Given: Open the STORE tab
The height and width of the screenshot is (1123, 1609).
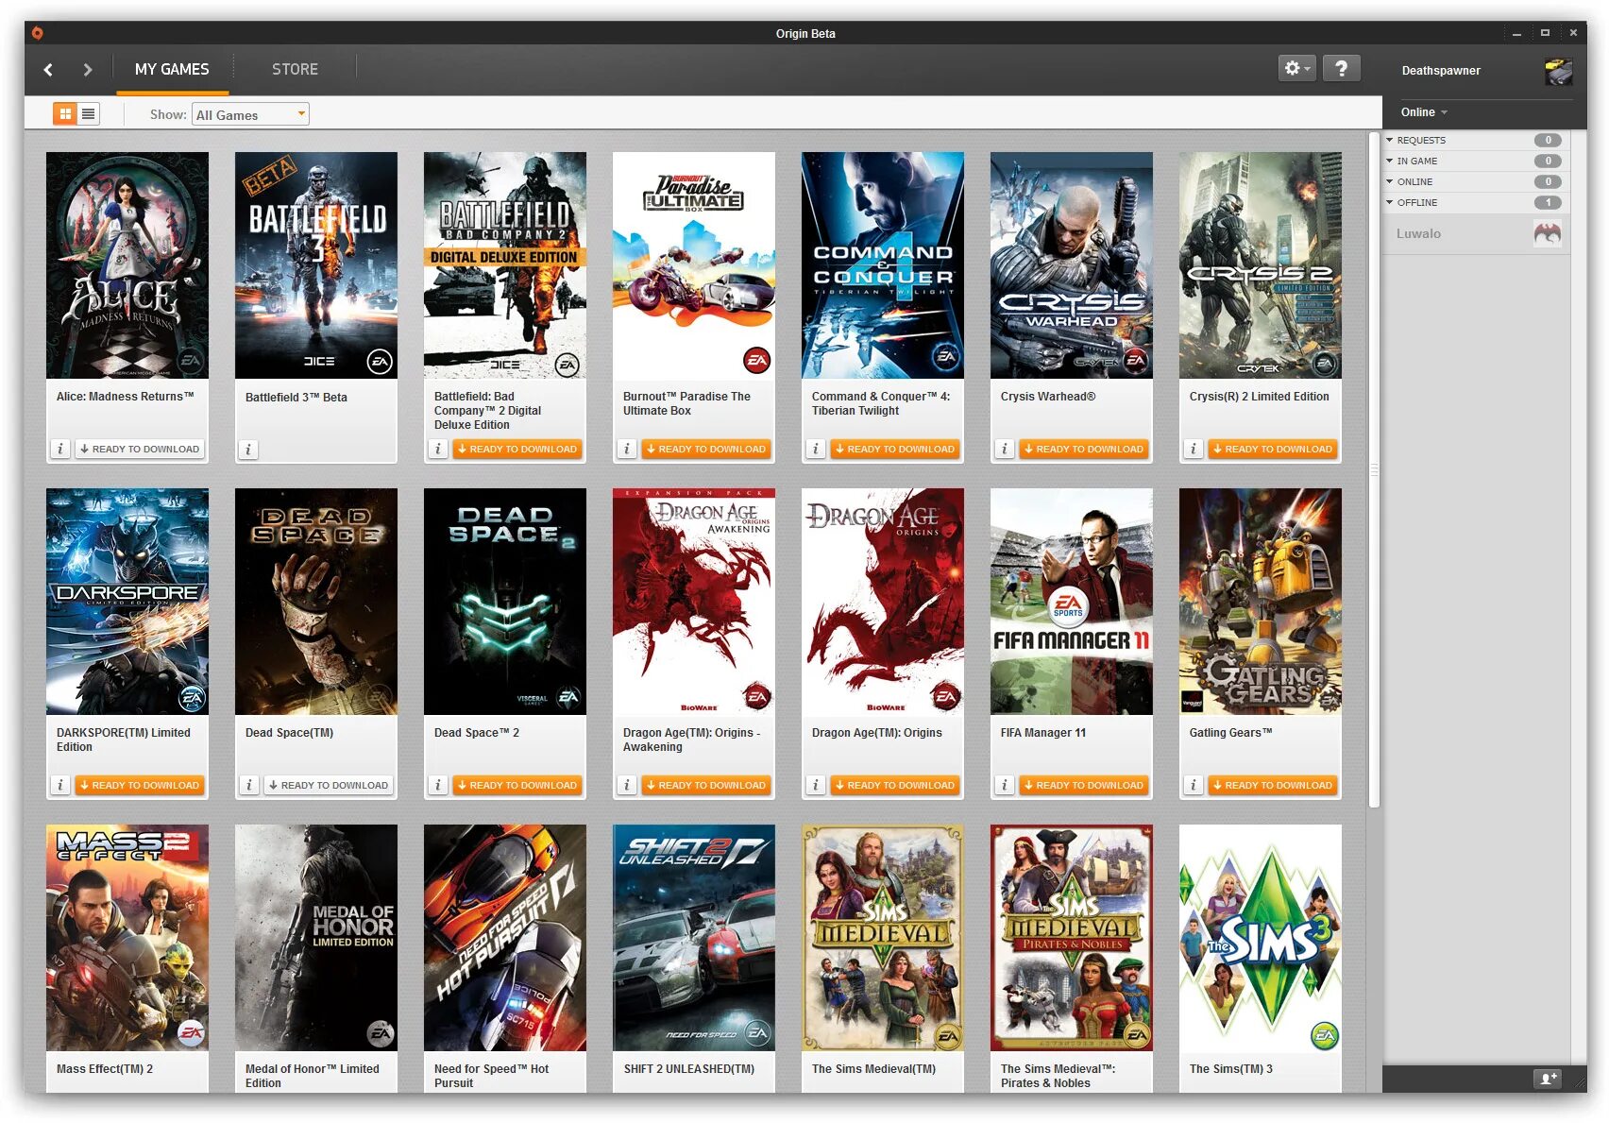Looking at the screenshot, I should tap(295, 69).
